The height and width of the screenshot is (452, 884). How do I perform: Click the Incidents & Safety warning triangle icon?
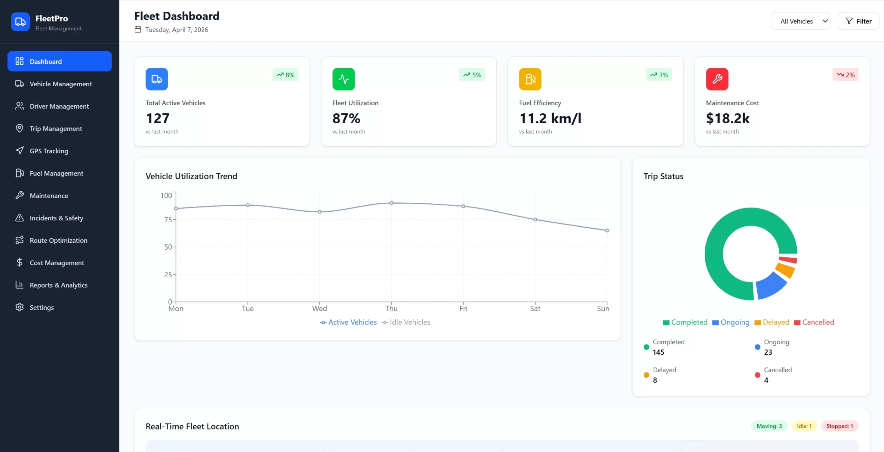(x=20, y=218)
